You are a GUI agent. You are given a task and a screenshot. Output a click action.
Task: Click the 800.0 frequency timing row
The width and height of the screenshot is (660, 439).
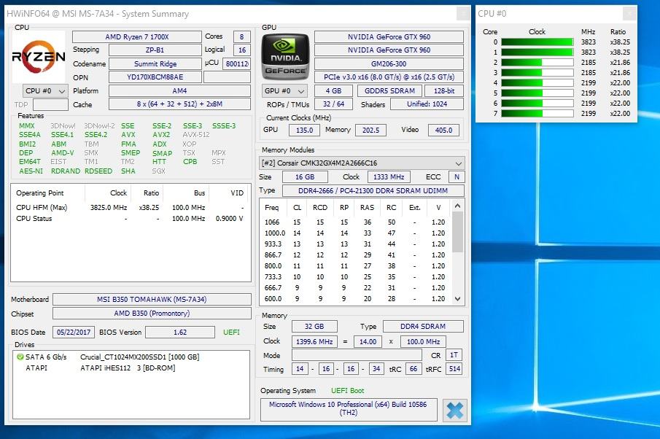coord(355,266)
